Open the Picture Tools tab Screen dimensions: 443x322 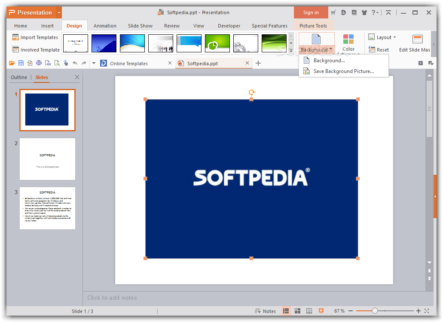(x=313, y=26)
